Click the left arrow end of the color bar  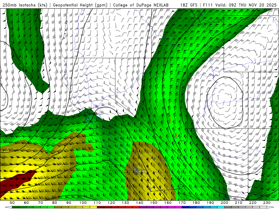pos(8,207)
